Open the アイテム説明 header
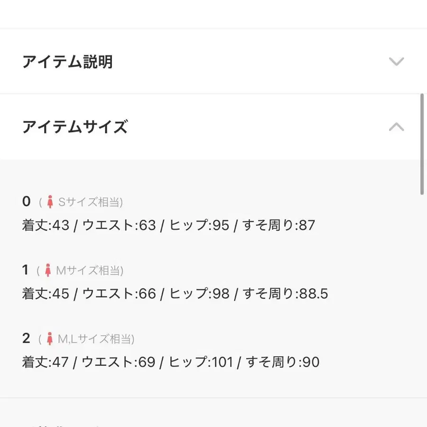 coord(68,61)
